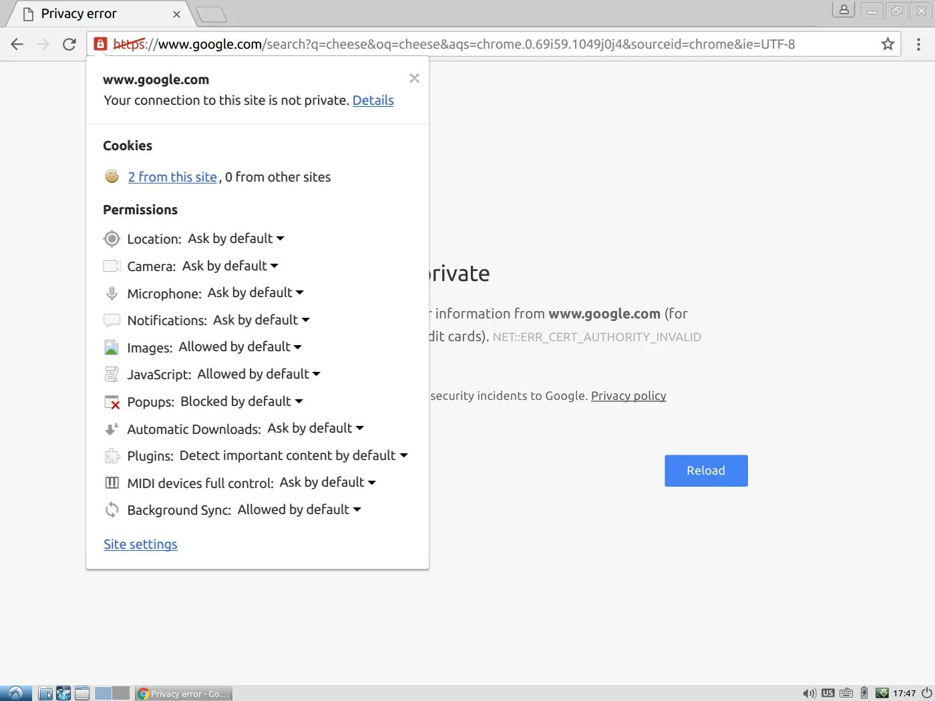Open the system start menu icon

point(15,693)
